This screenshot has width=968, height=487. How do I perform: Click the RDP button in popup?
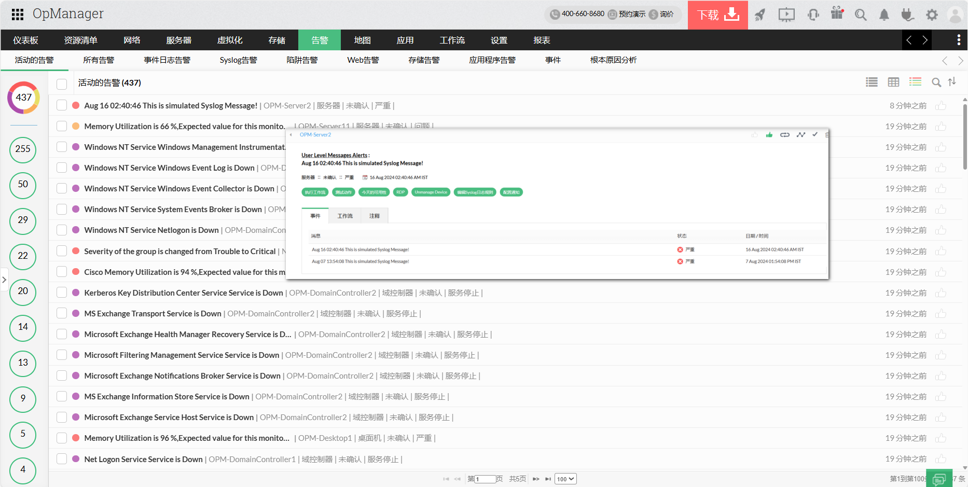pos(400,192)
